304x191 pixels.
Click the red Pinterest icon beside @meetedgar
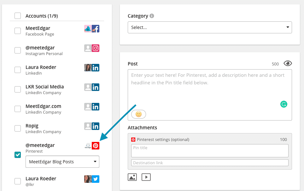point(96,146)
